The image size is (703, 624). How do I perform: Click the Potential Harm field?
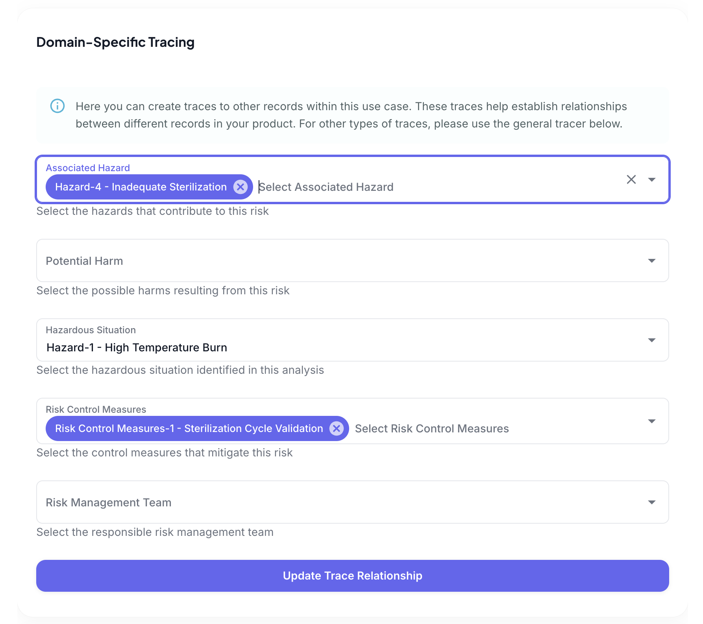click(276, 260)
